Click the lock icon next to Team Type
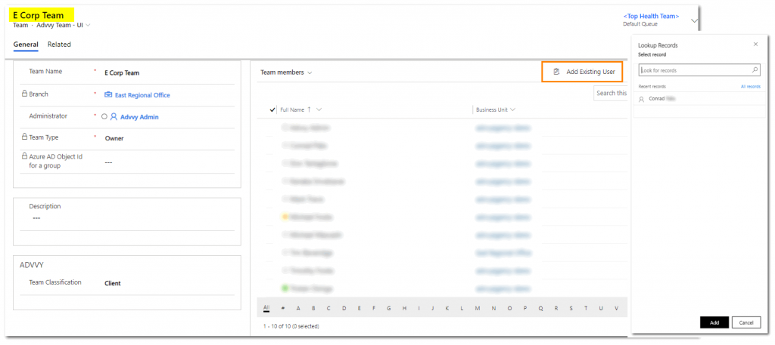775x345 pixels. [x=24, y=137]
